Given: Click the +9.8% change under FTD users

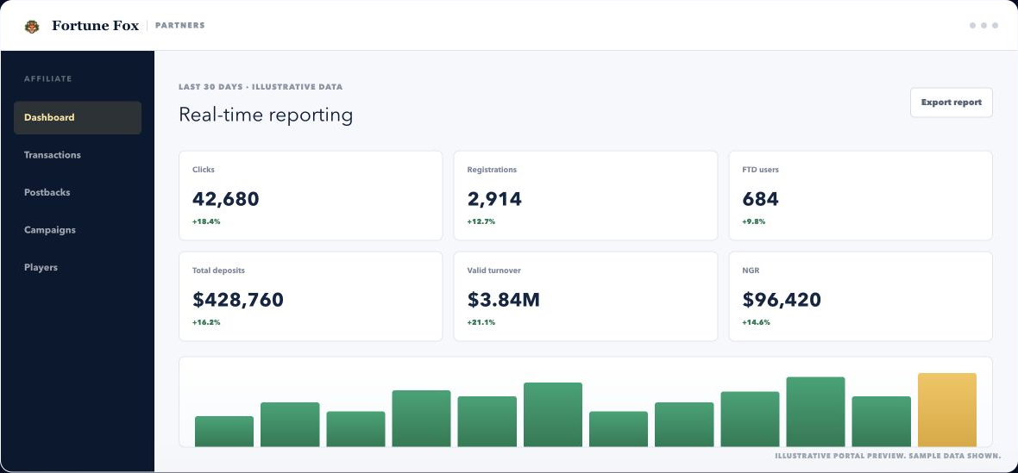Looking at the screenshot, I should [754, 221].
